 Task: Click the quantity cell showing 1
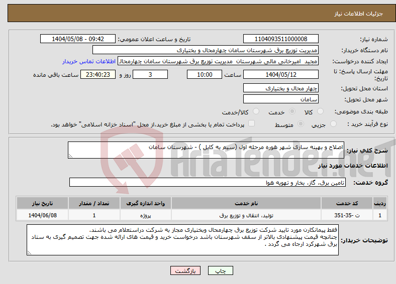pos(94,215)
